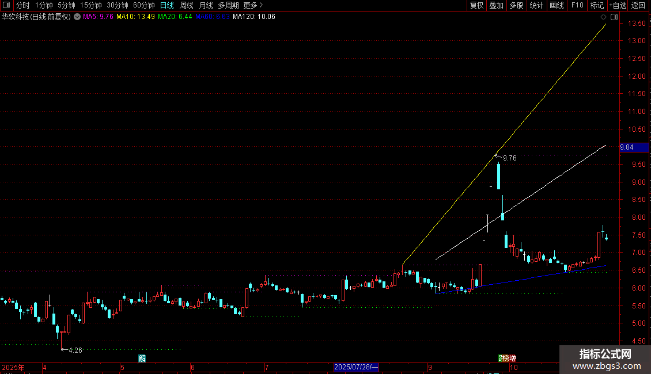Select the 1分钟 period
This screenshot has width=651, height=374.
coord(44,5)
